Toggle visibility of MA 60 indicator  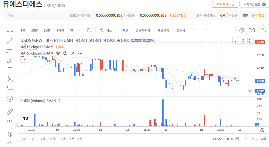click(x=58, y=53)
